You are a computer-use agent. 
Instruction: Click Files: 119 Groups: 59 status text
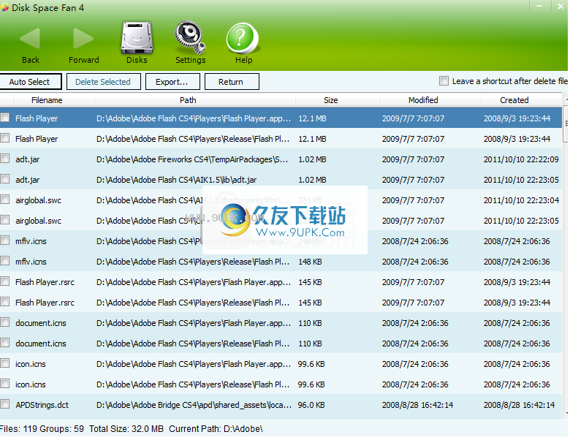(42, 429)
